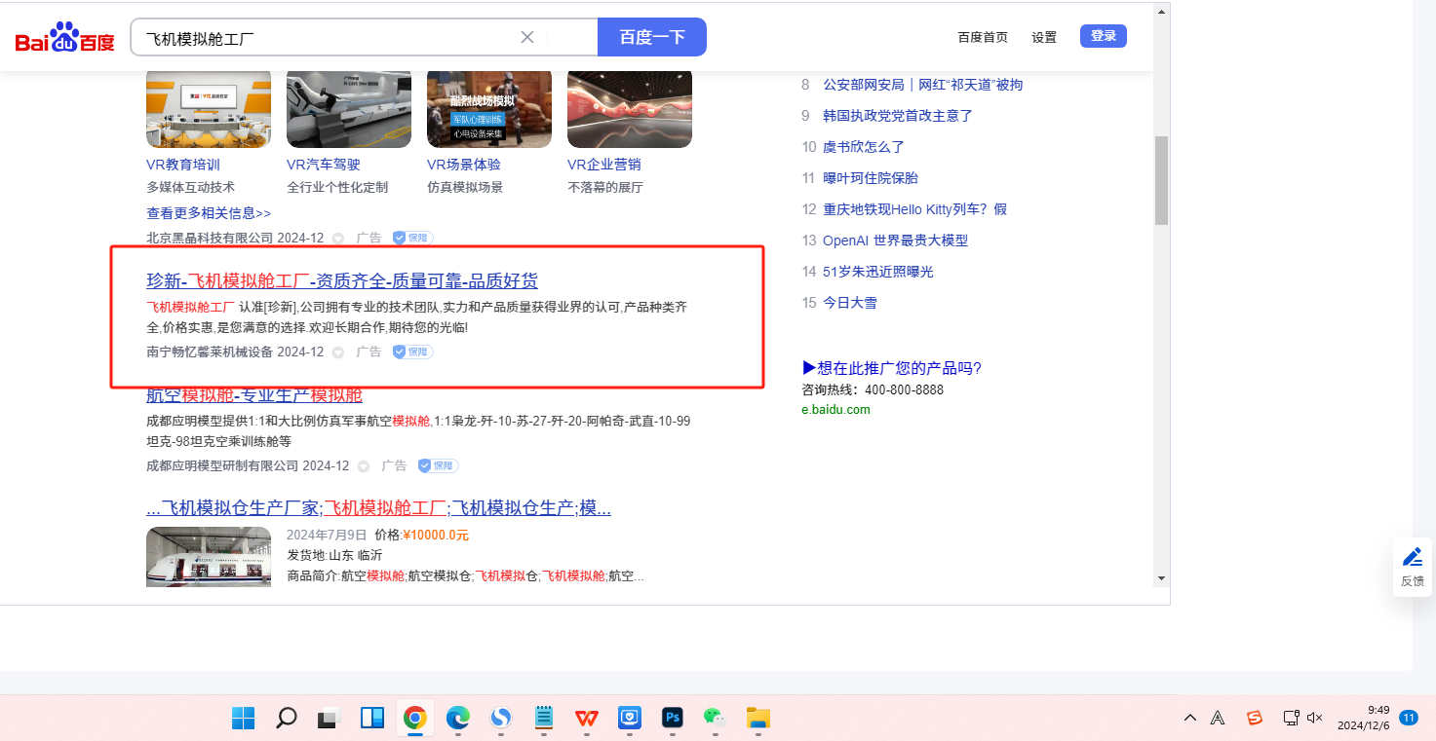The image size is (1436, 741).
Task: Open the 反馈 feedback pencil icon
Action: tap(1412, 558)
